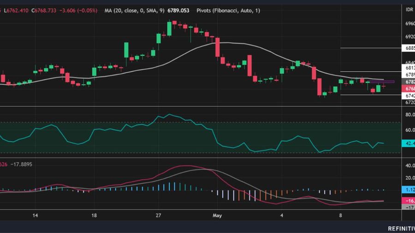The image size is (415, 233).
Task: Select the Pivots (Fibonacci, Auto, 1) legend
Action: click(228, 11)
